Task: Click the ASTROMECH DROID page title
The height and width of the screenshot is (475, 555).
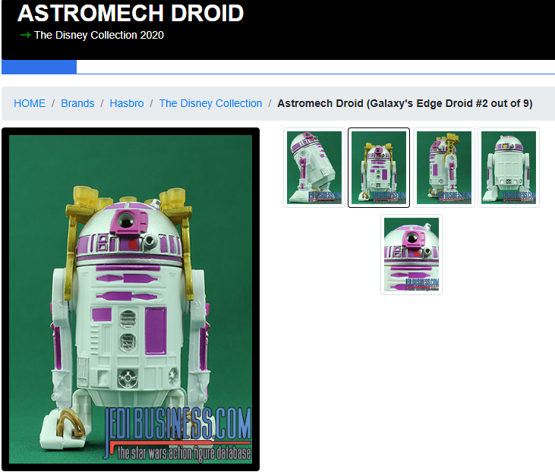Action: click(x=131, y=13)
